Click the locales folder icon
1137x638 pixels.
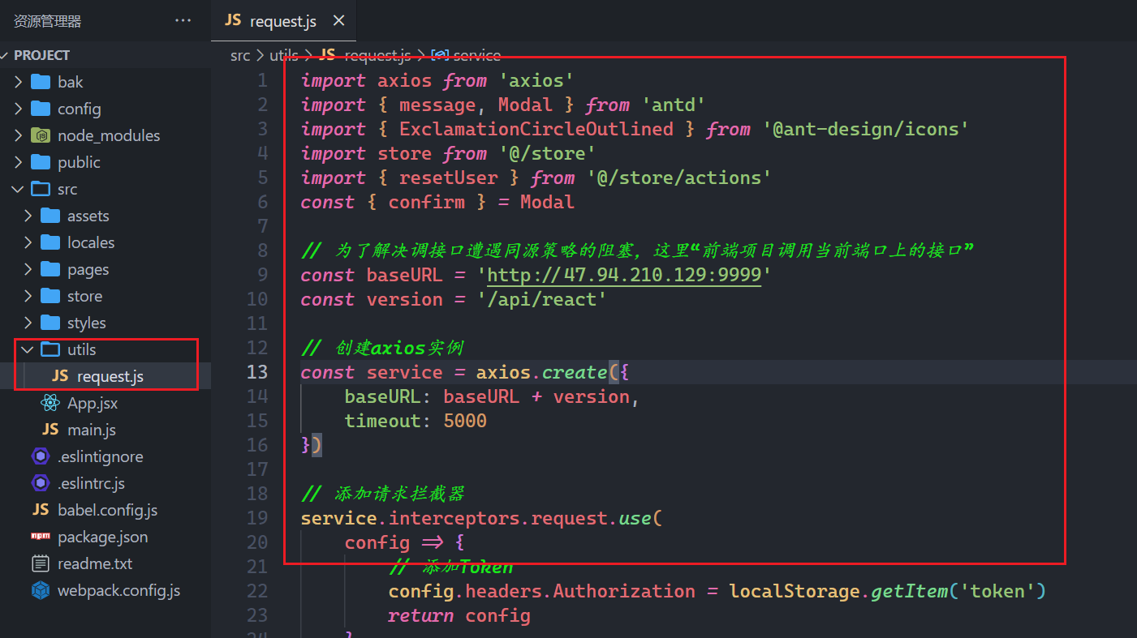50,242
